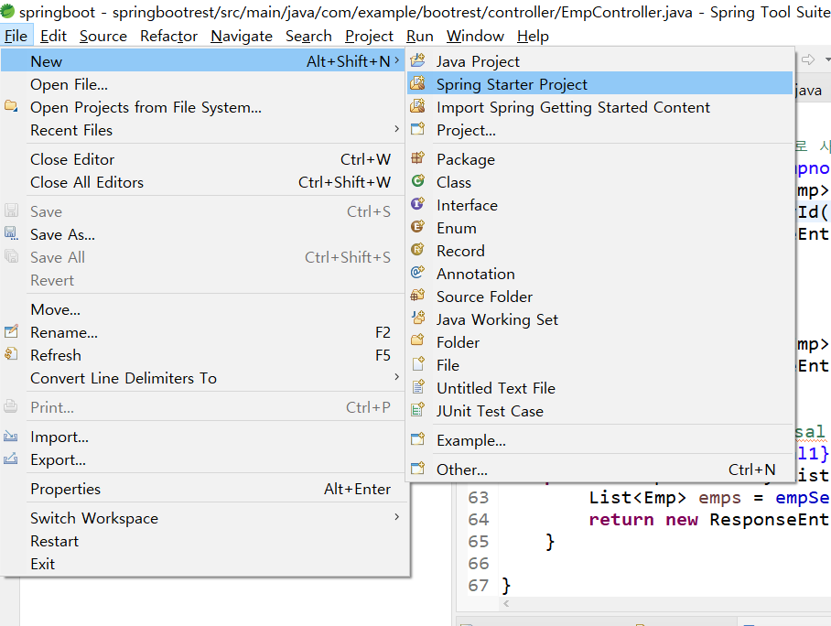The image size is (831, 626).
Task: Click the Annotation icon
Action: tap(417, 273)
